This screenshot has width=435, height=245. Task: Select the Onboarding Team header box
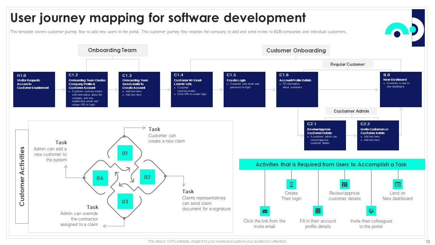coord(112,50)
